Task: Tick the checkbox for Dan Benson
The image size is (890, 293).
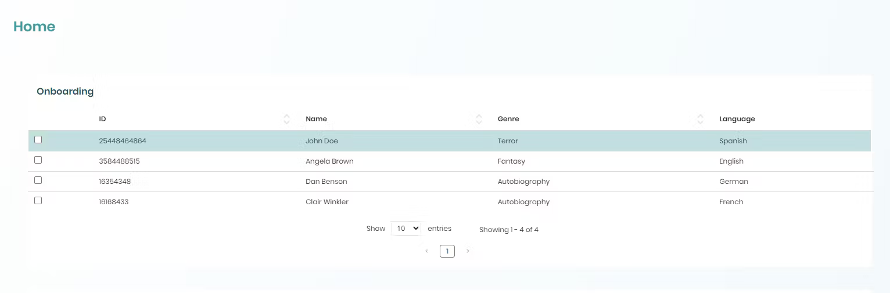Action: [38, 180]
